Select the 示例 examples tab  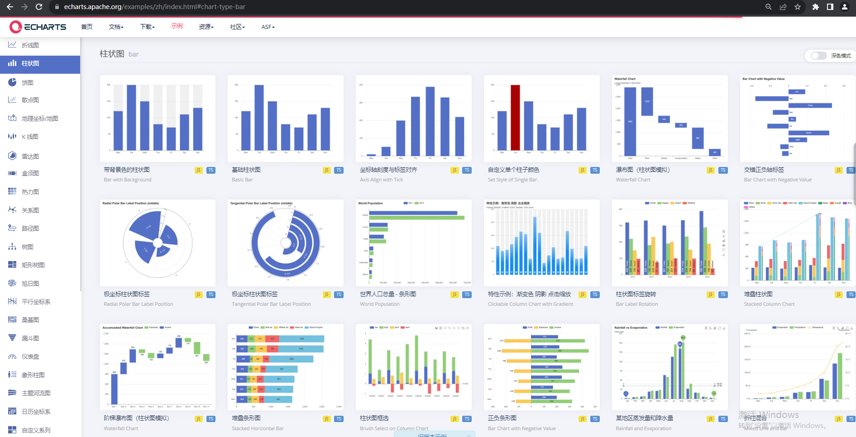click(x=177, y=26)
